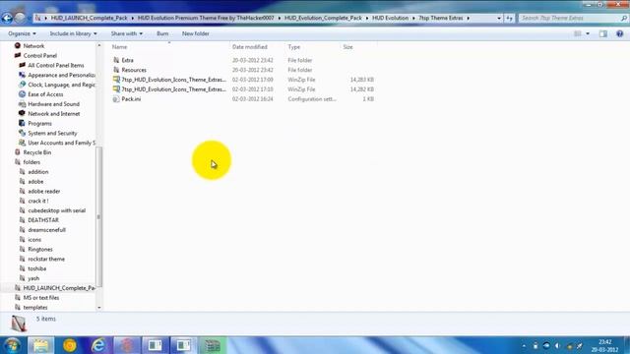Open the rockstar theme folder
Viewport: 630px width, 354px height.
point(46,259)
